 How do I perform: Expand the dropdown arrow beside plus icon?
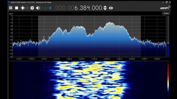pos(27,8)
